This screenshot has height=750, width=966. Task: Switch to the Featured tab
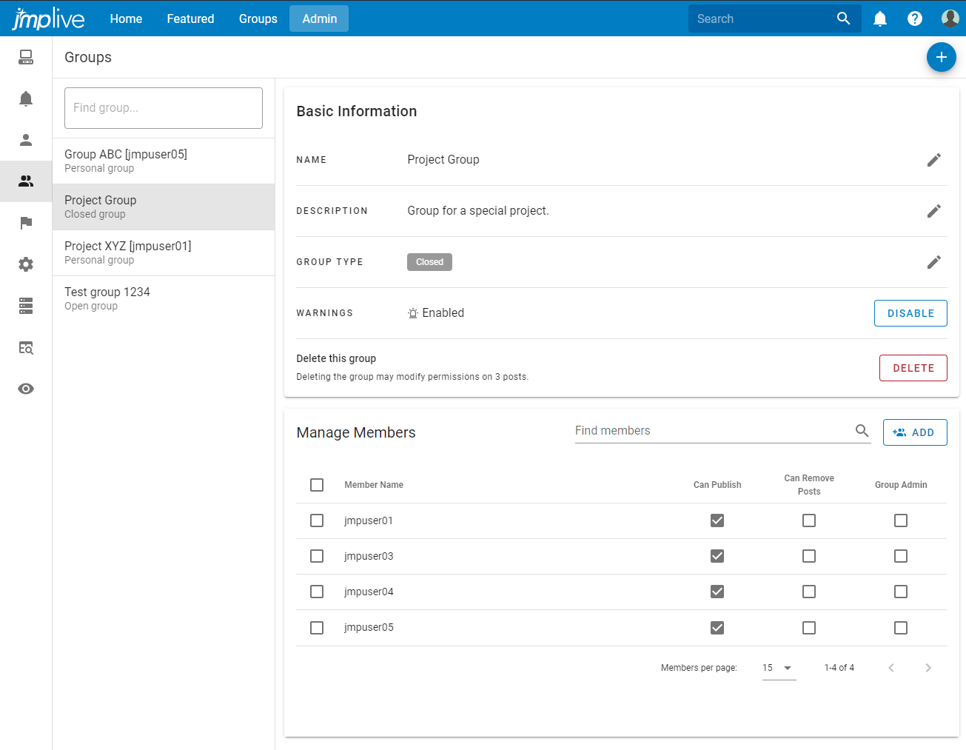tap(190, 19)
